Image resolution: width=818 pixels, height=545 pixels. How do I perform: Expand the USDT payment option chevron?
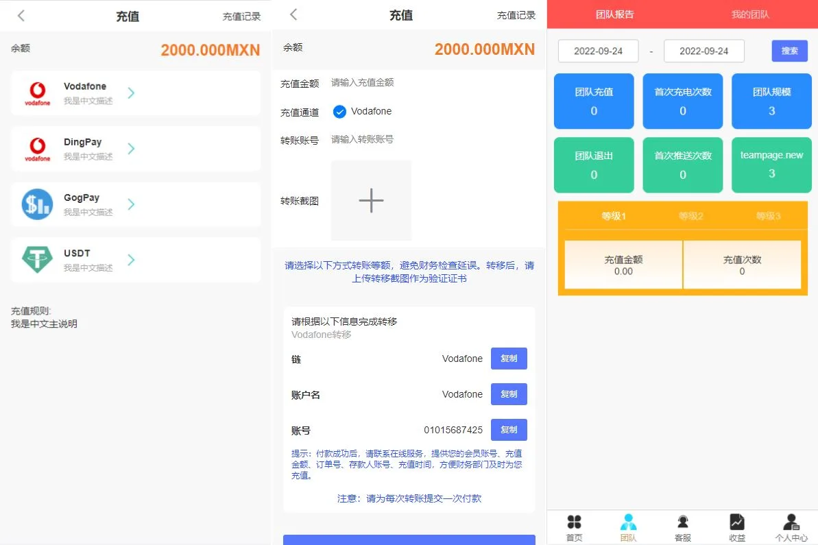(131, 260)
